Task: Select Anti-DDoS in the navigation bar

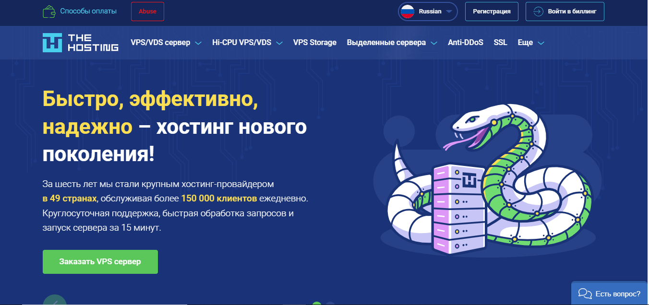Action: (466, 43)
